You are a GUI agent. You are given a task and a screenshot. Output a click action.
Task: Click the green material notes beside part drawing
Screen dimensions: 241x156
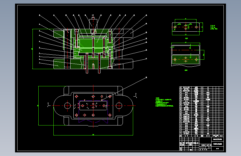(214, 27)
